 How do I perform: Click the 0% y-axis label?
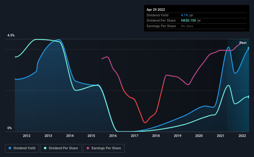pos(10,128)
